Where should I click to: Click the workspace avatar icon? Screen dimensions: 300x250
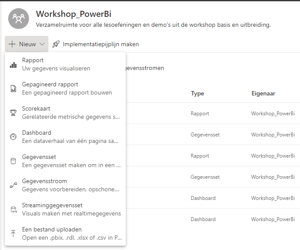pos(19,19)
